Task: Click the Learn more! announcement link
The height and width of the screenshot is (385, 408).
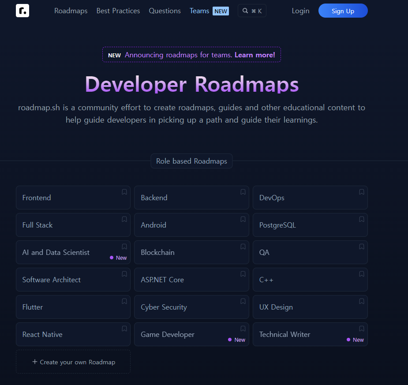Action: (x=255, y=55)
